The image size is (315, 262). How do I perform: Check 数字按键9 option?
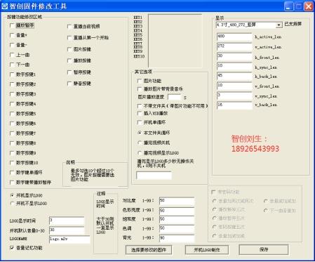click(12, 153)
